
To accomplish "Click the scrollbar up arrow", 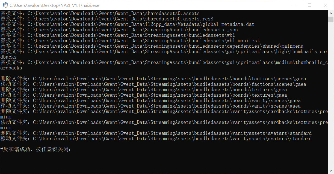I will 331,13.
